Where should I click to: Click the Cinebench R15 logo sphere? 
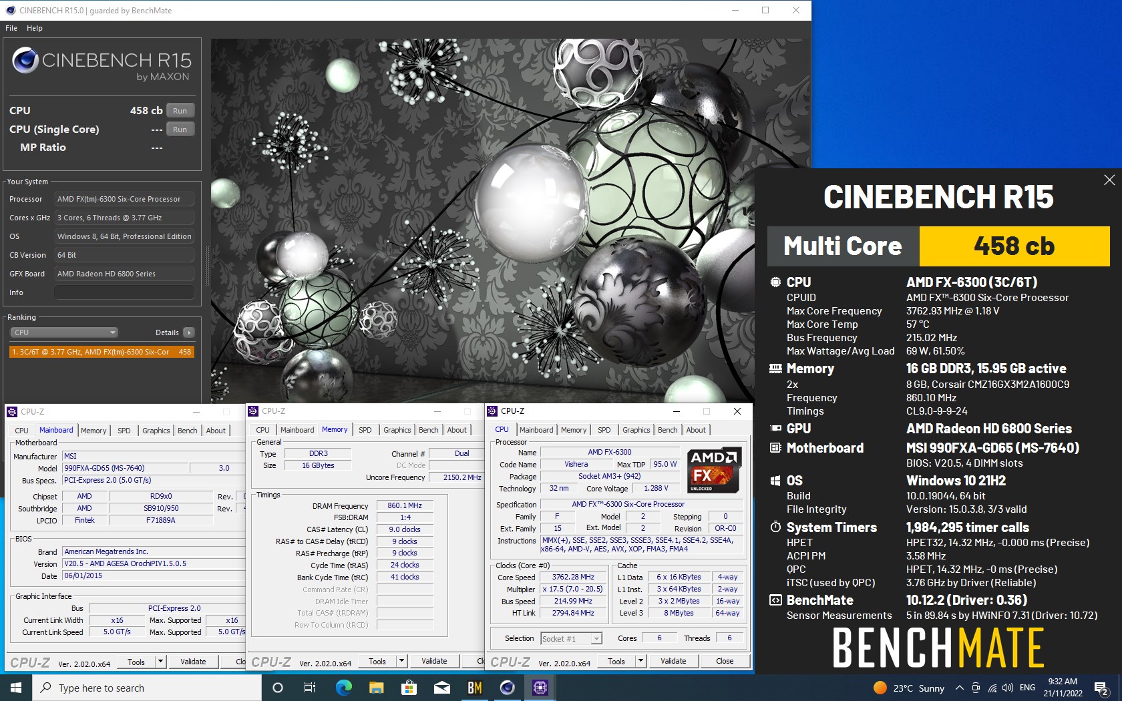25,61
